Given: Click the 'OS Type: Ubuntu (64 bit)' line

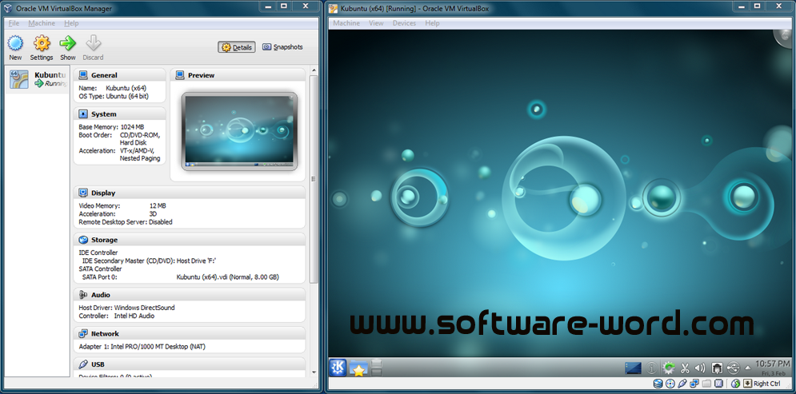Looking at the screenshot, I should coord(114,96).
